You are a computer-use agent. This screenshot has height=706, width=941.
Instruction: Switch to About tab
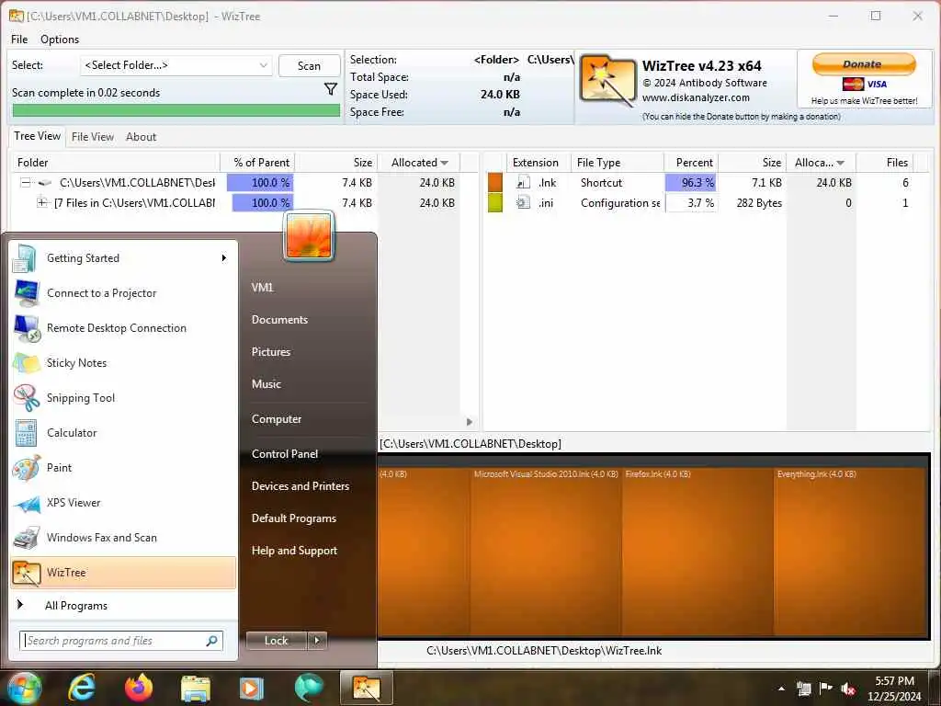click(141, 137)
